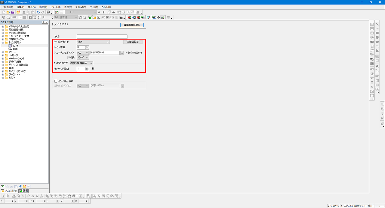Click the Zoom in magnifier icon
Viewport: 385px width, 208px height.
click(4, 17)
